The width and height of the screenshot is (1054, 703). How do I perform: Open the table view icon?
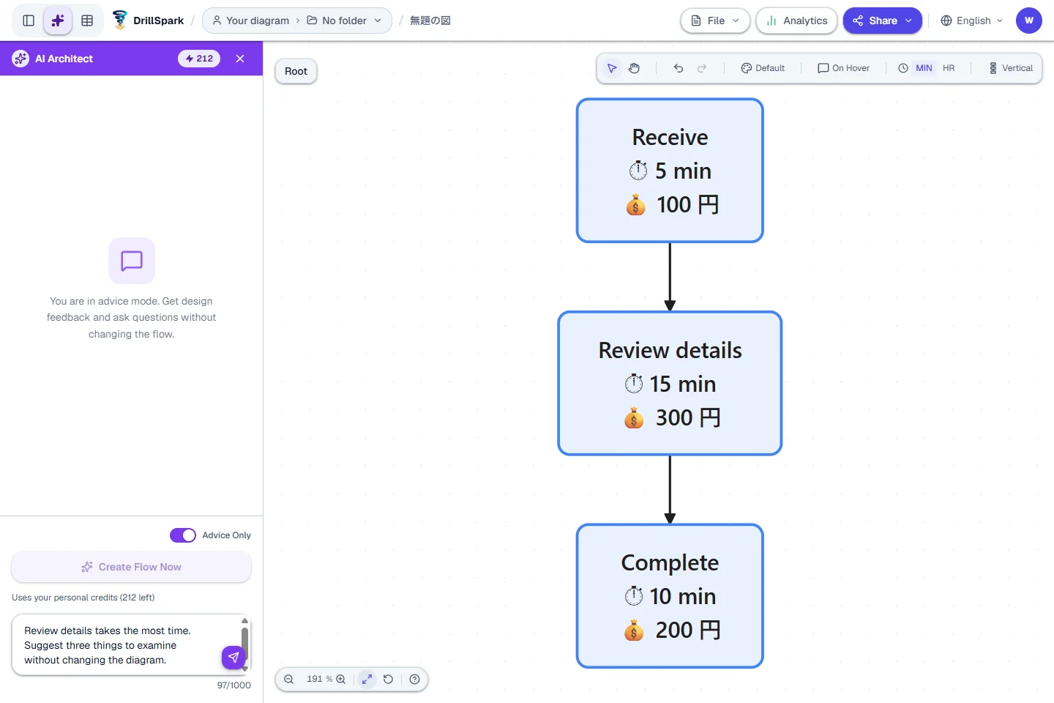click(x=87, y=21)
